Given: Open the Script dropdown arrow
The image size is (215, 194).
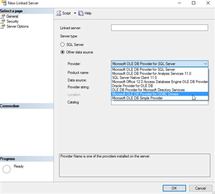Looking at the screenshot, I should [x=75, y=13].
